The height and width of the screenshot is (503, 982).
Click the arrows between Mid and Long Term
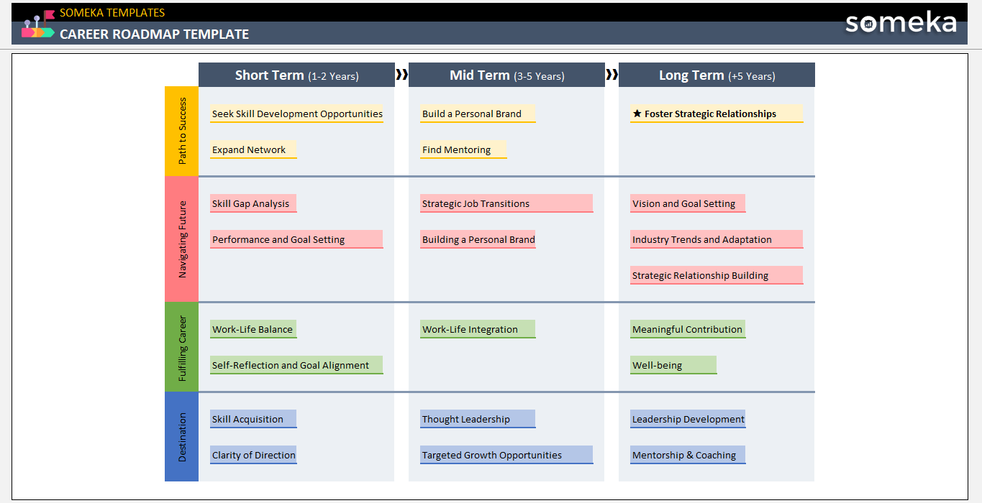[612, 75]
